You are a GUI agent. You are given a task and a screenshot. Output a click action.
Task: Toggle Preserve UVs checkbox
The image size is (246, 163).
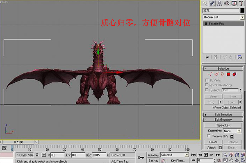[209, 136]
